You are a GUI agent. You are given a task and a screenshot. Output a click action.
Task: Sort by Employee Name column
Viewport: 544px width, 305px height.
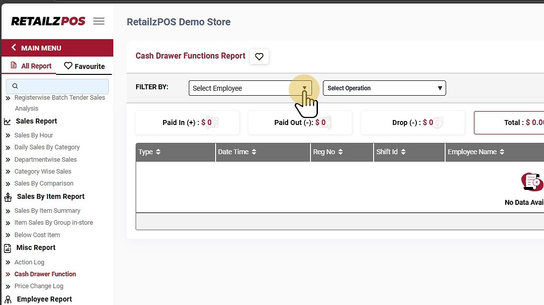tap(502, 152)
